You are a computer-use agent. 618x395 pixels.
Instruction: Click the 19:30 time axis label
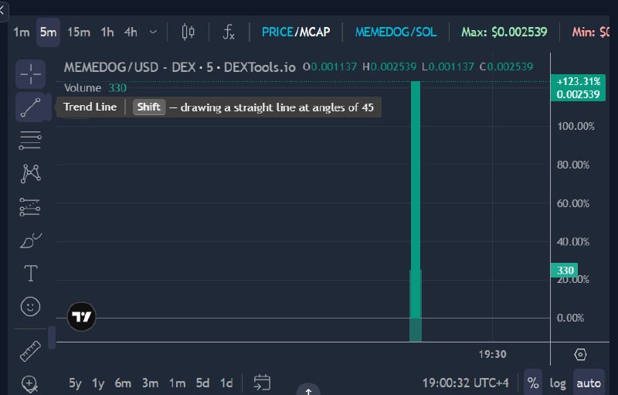click(492, 354)
